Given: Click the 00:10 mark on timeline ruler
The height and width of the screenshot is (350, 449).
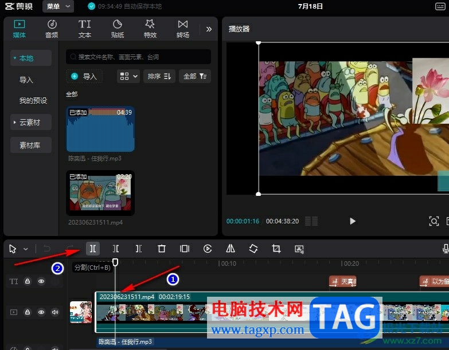Looking at the screenshot, I should click(x=228, y=264).
